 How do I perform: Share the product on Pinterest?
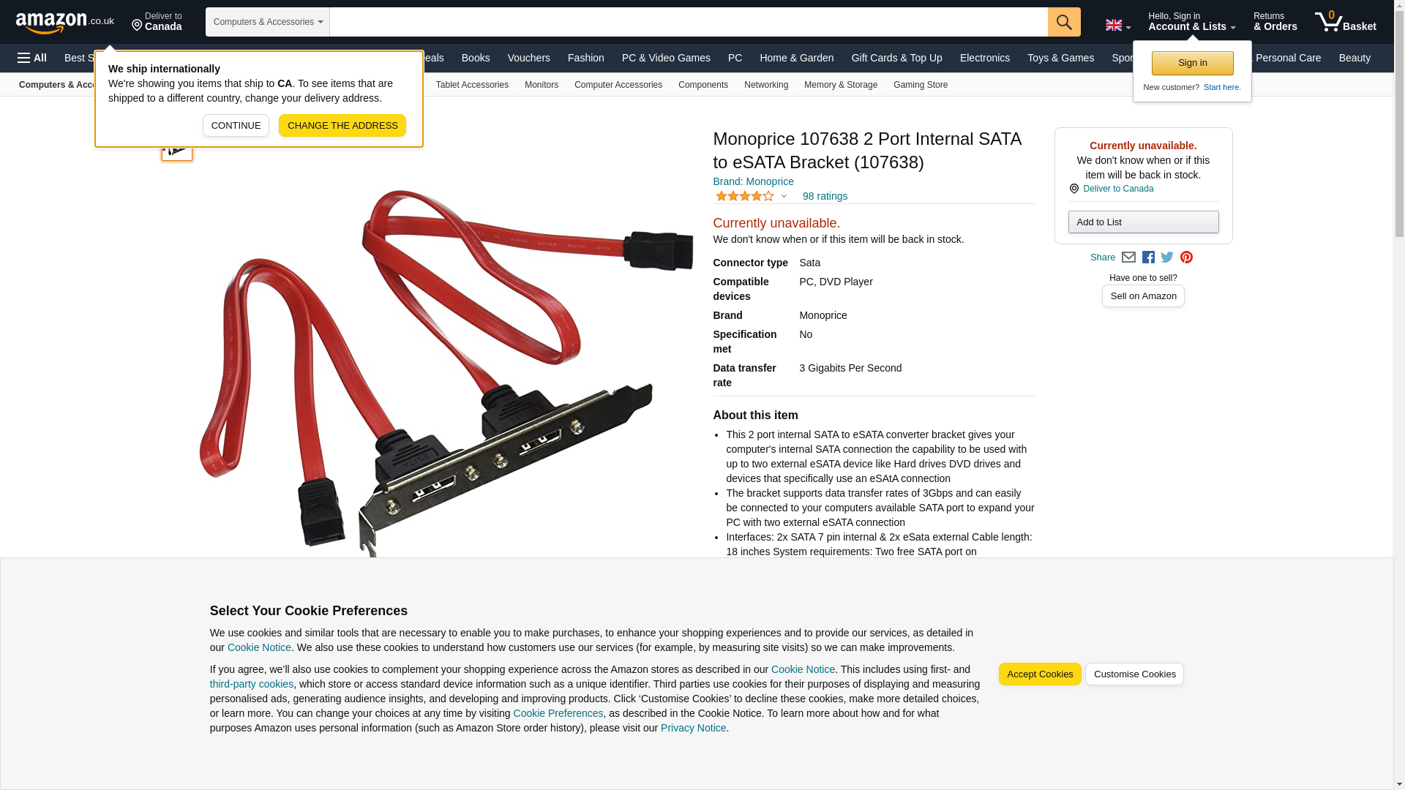point(1186,257)
